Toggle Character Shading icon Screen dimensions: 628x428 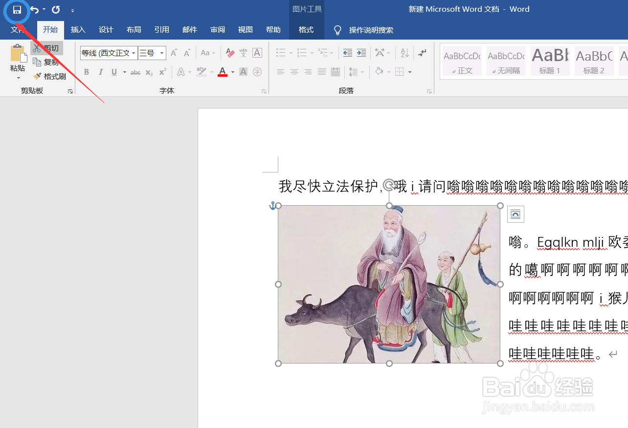pyautogui.click(x=244, y=72)
